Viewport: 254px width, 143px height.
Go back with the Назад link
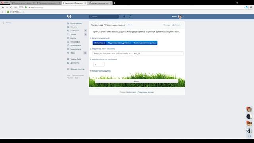point(6,23)
